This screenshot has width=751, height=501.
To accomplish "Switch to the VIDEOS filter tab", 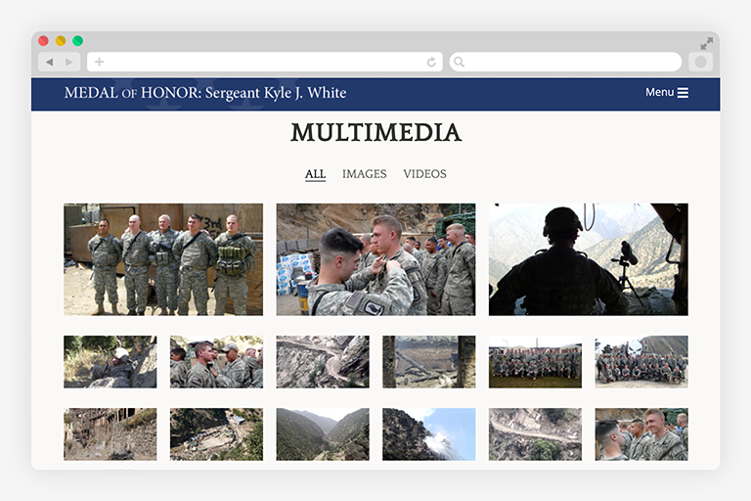I will coord(424,174).
